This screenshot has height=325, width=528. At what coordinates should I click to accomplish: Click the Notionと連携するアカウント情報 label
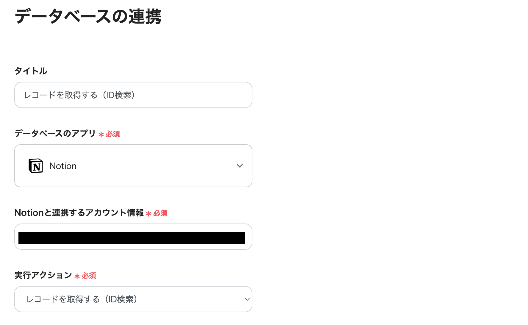[79, 213]
